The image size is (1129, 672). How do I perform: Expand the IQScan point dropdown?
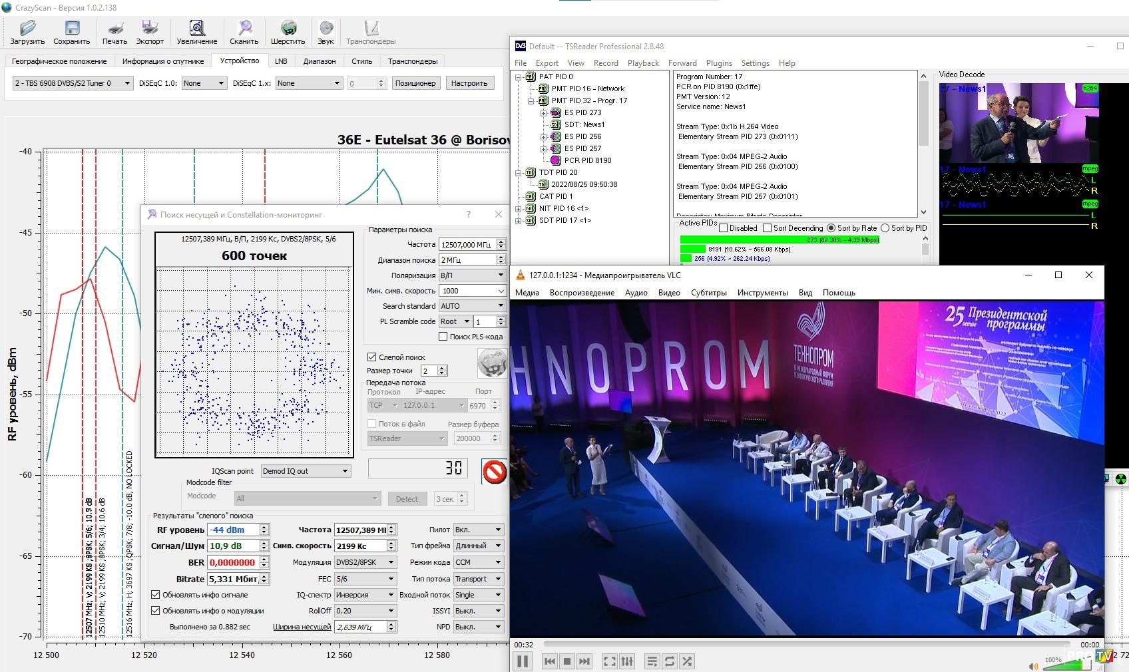pyautogui.click(x=306, y=471)
